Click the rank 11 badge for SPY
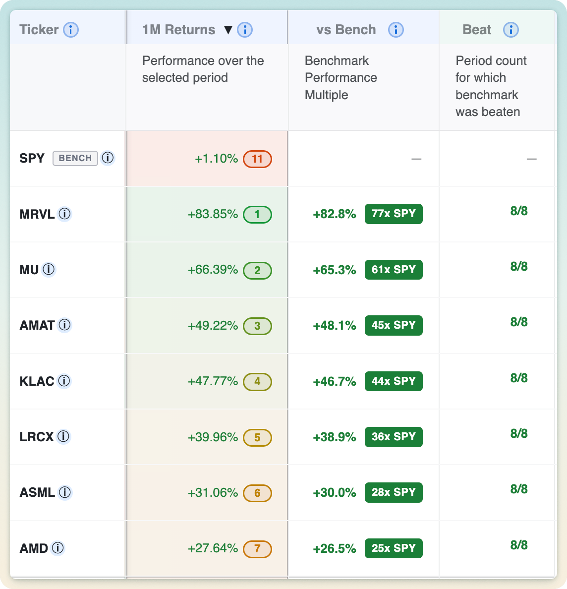567x589 pixels. point(257,159)
